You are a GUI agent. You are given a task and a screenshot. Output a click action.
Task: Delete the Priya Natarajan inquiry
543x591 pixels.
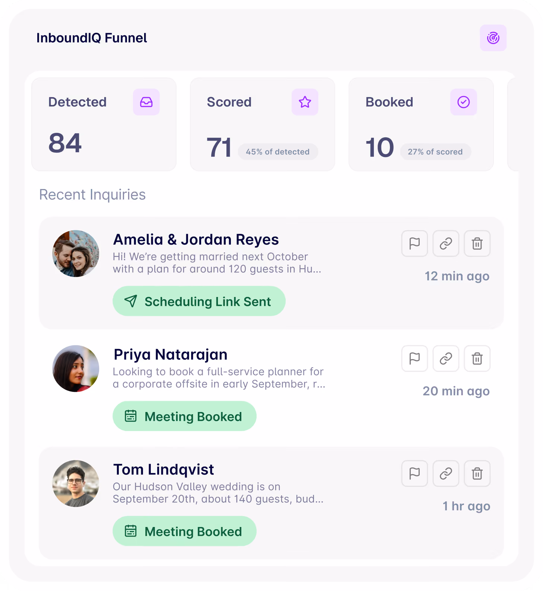point(477,358)
